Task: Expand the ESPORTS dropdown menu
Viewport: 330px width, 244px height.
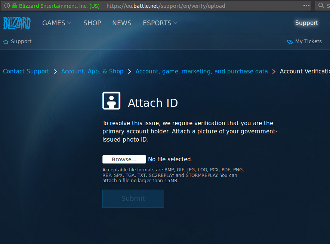Action: tap(160, 23)
